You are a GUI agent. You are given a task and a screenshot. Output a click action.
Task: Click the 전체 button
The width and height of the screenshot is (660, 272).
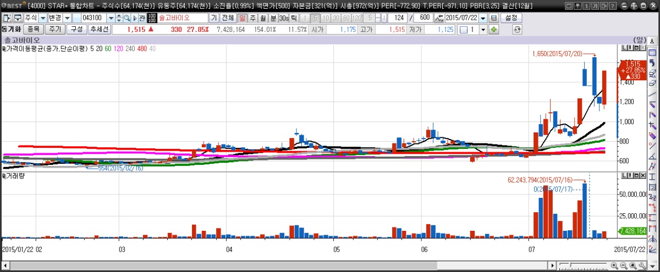[x=227, y=18]
